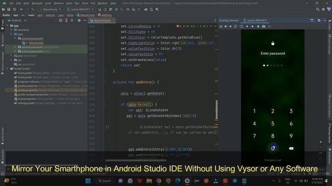This screenshot has width=332, height=186.
Task: Click the device volume up icon
Action: [226, 26]
